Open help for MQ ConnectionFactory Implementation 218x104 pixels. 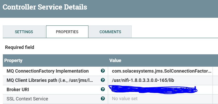click(103, 71)
